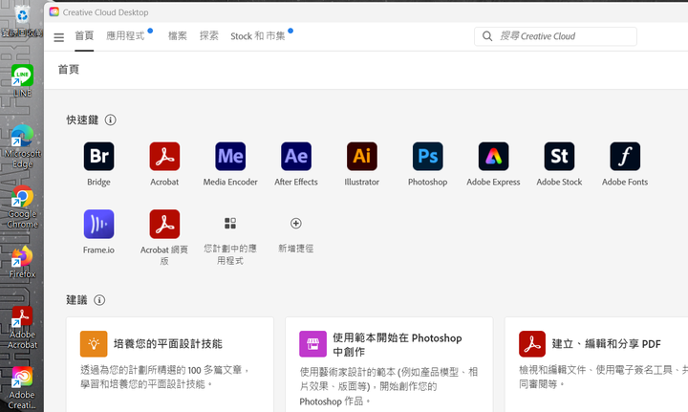Open Illustrator shortcut icon
Screen dimensions: 688x412
[x=362, y=156]
